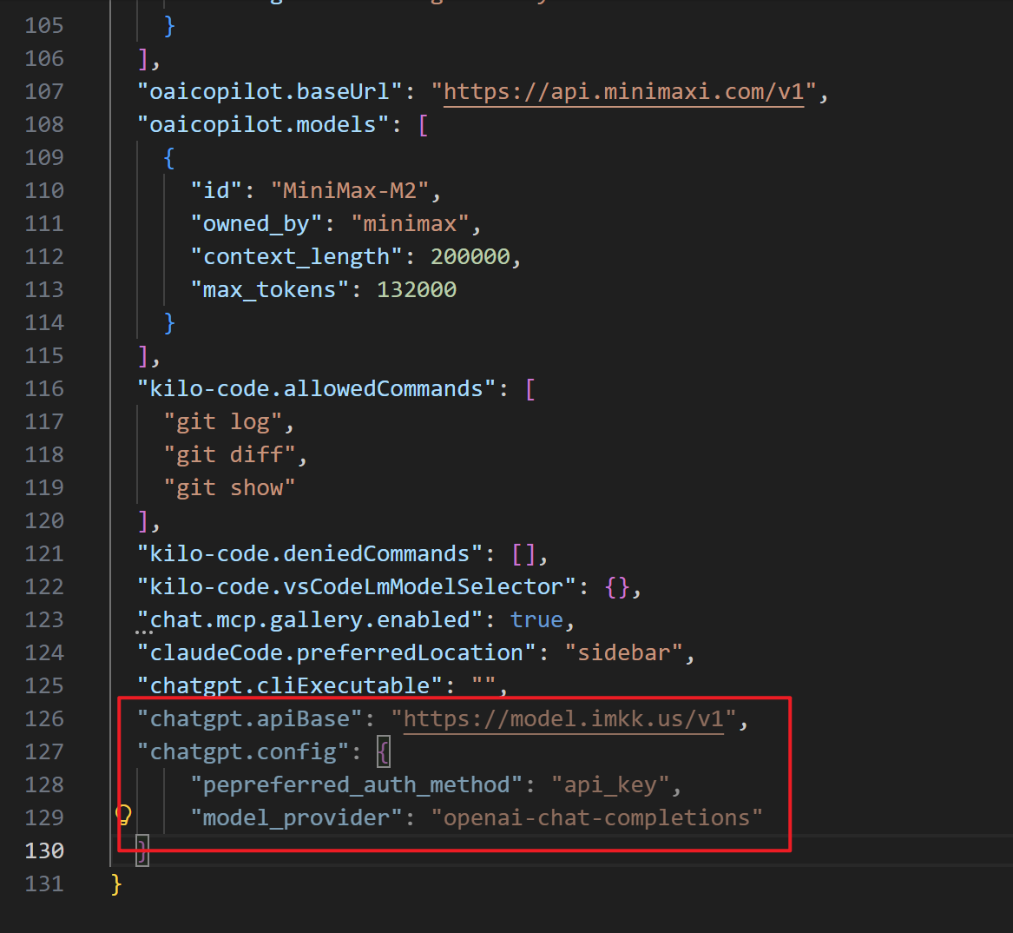Select line number 107 in the gutter
Viewport: 1013px width, 933px height.
44,91
